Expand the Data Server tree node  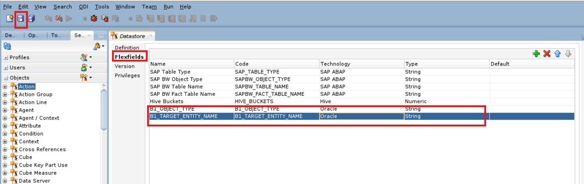(5, 181)
